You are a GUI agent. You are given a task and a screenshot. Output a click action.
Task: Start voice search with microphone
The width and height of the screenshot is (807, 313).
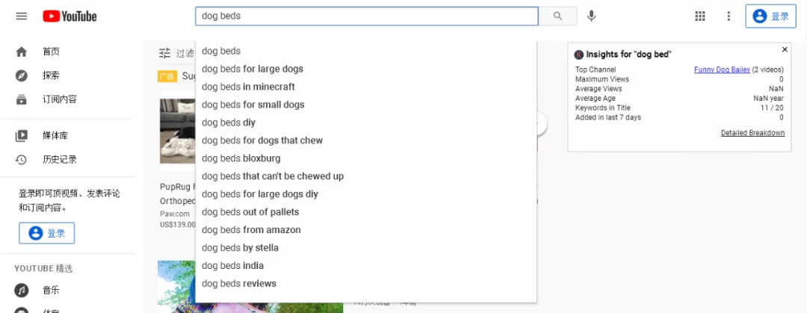(591, 16)
